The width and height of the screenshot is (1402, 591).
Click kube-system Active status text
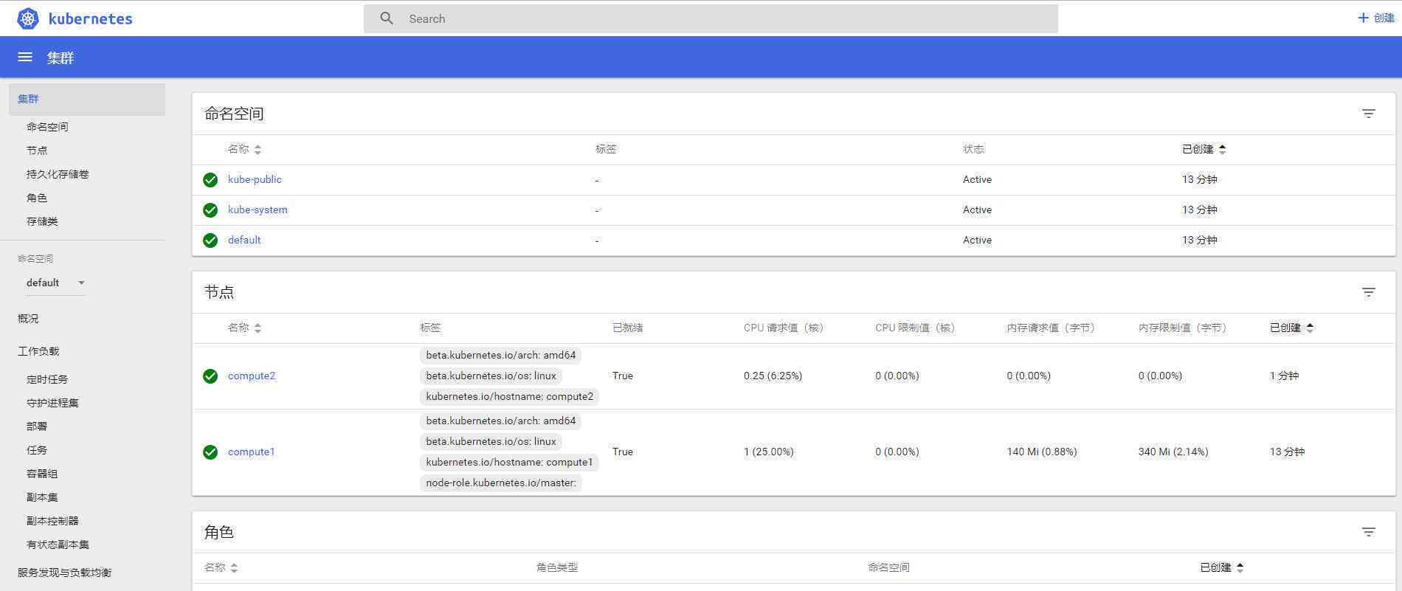tap(977, 210)
